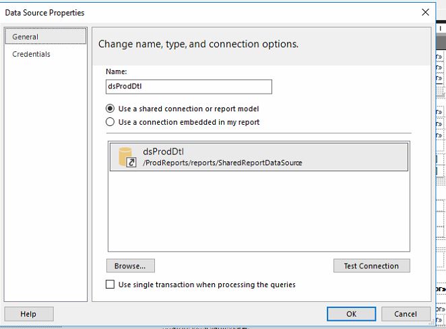The image size is (446, 329).
Task: Select 'Use a shared connection or report model'
Action: 110,109
